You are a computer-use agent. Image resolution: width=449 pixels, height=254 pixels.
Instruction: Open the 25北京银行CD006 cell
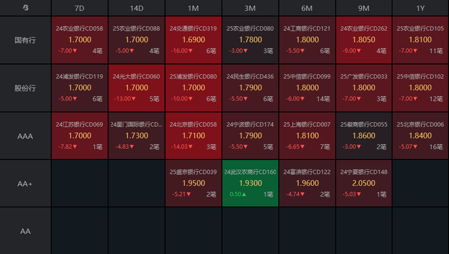[420, 136]
